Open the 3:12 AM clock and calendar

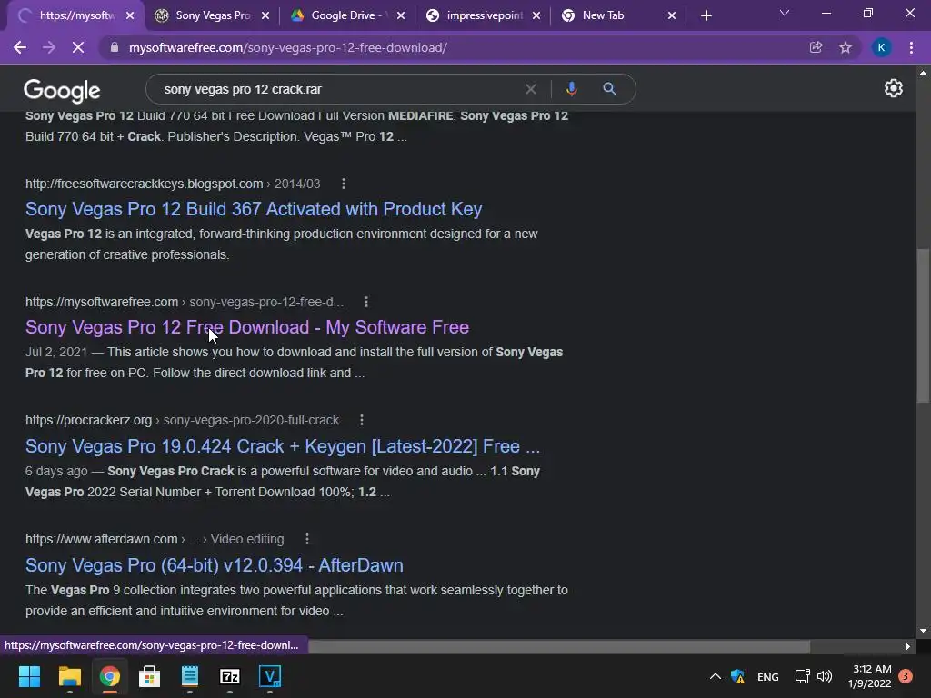870,676
